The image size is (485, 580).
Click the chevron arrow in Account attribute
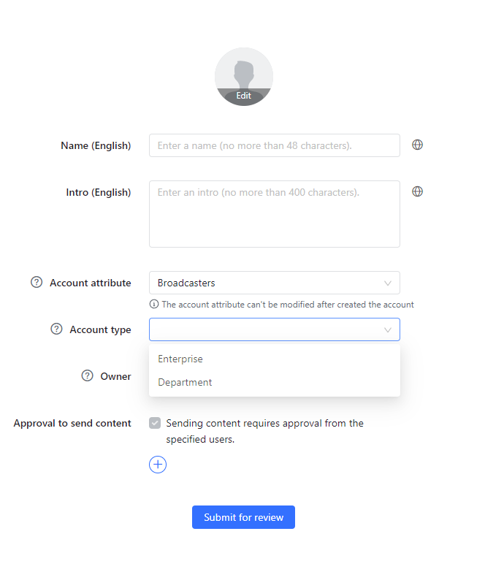click(x=388, y=283)
